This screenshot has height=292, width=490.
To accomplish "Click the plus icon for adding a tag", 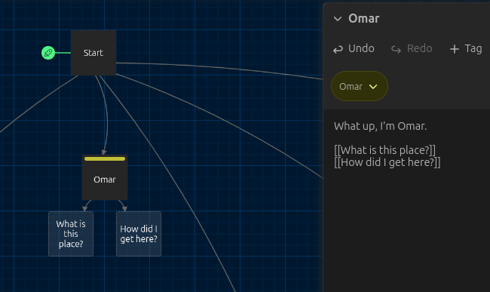I will [454, 49].
